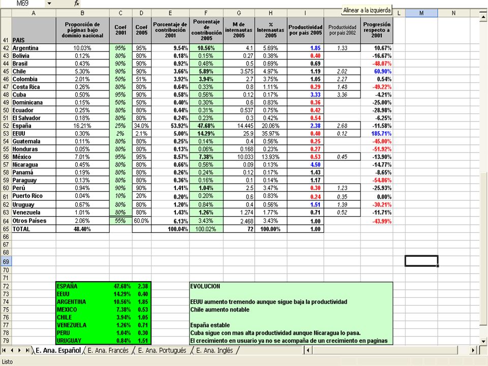This screenshot has width=488, height=366.
Task: Click the España estable note
Action: (210, 325)
